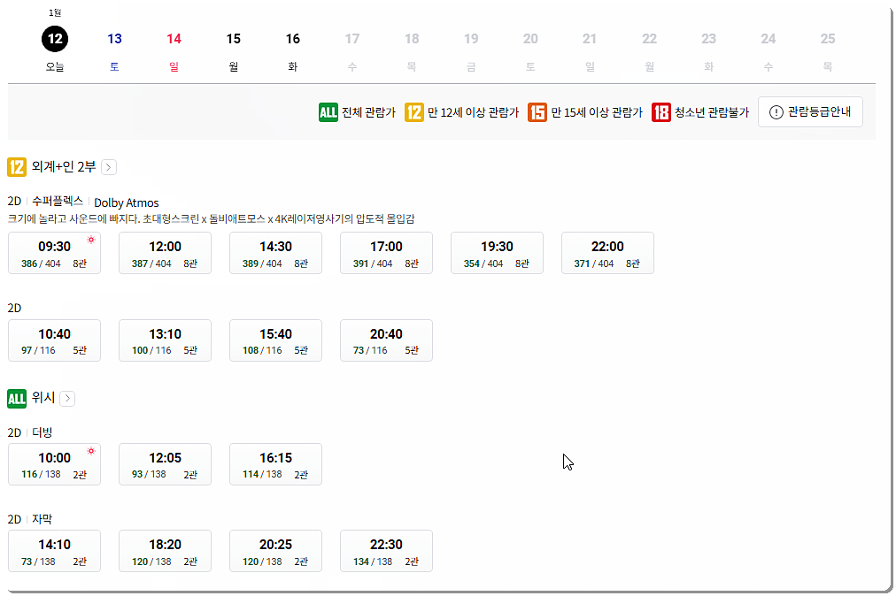The image size is (896, 596).
Task: Expand details for 외계+인 2부 via its chevron
Action: pos(108,166)
